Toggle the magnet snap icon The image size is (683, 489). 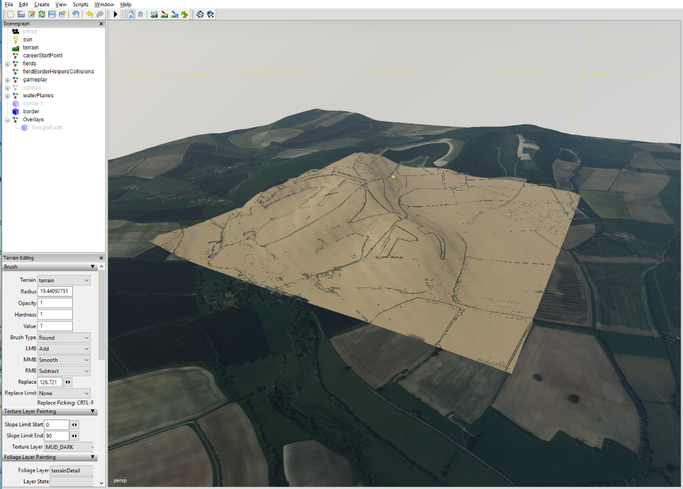click(x=140, y=14)
